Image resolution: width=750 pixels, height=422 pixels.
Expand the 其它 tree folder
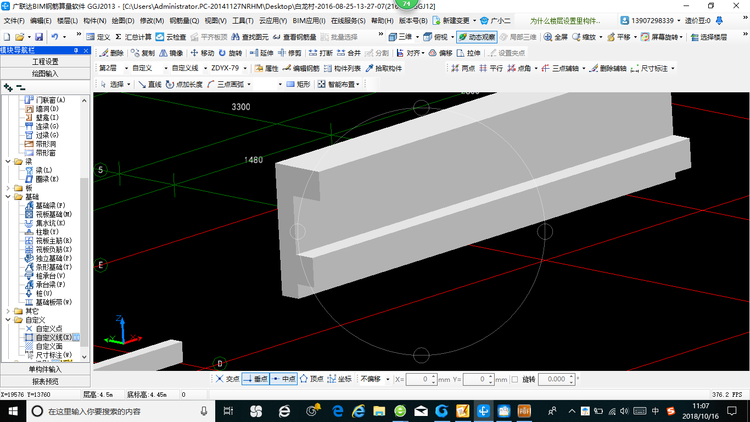click(x=8, y=311)
